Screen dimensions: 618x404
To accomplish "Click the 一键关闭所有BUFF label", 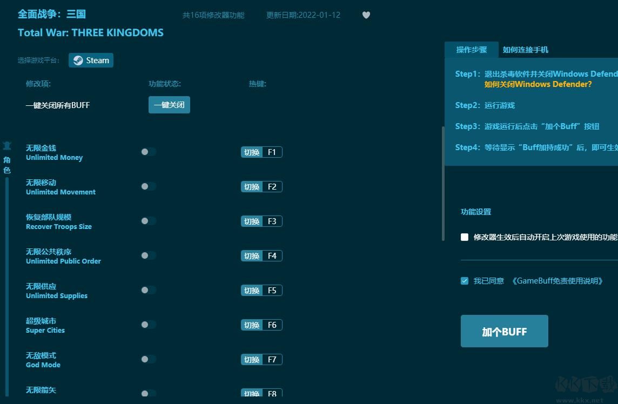I will (58, 105).
